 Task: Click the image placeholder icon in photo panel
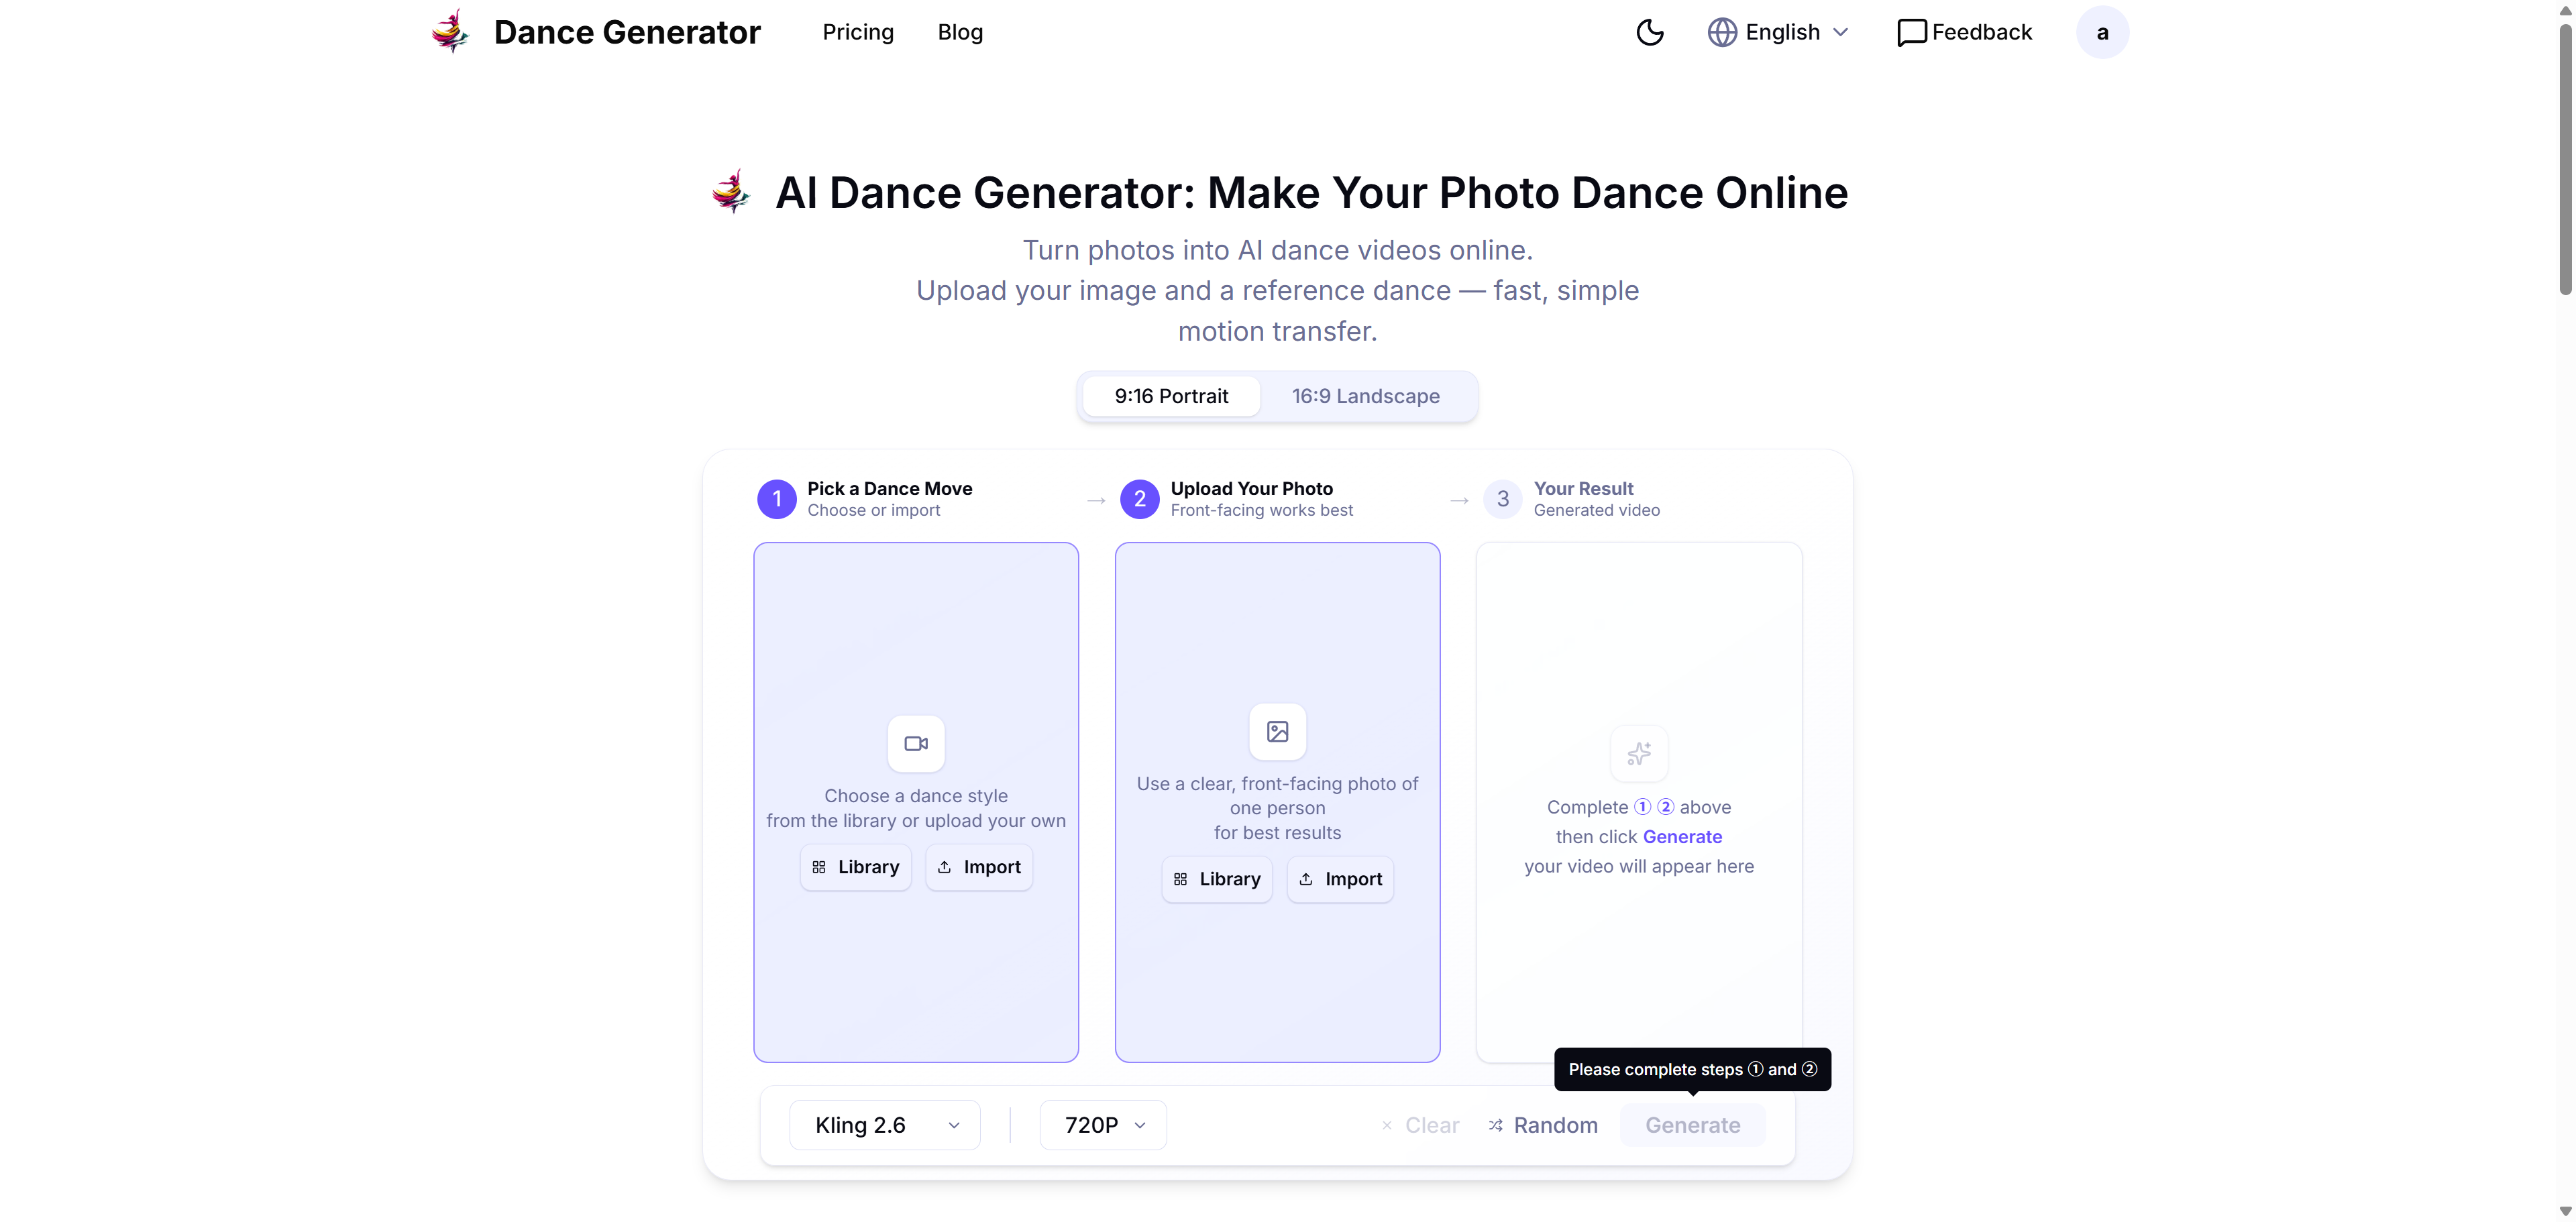pos(1277,731)
